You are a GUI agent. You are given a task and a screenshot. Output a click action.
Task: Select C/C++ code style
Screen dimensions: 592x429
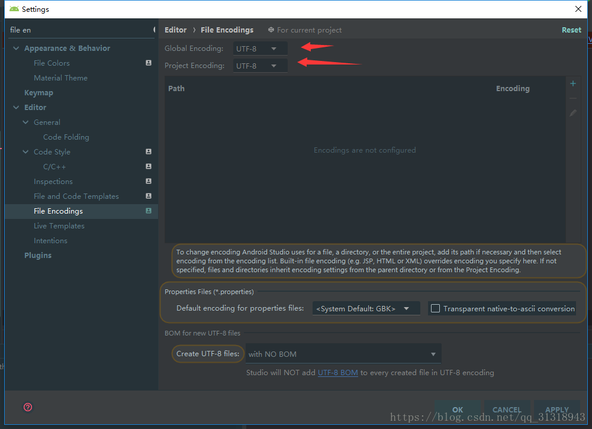tap(54, 166)
